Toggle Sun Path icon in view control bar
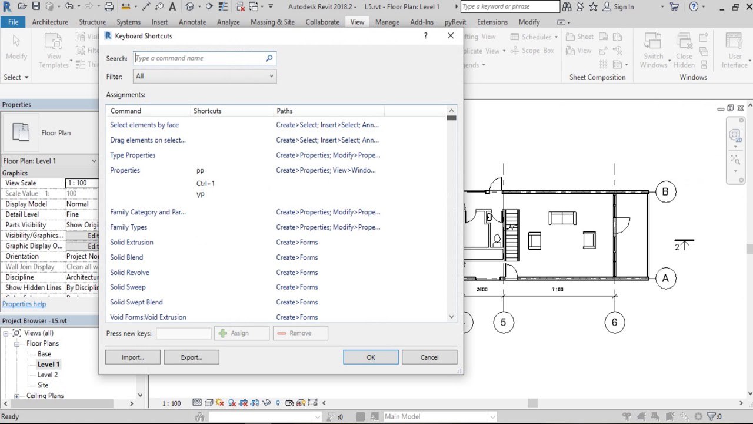Image resolution: width=753 pixels, height=424 pixels. [x=219, y=403]
